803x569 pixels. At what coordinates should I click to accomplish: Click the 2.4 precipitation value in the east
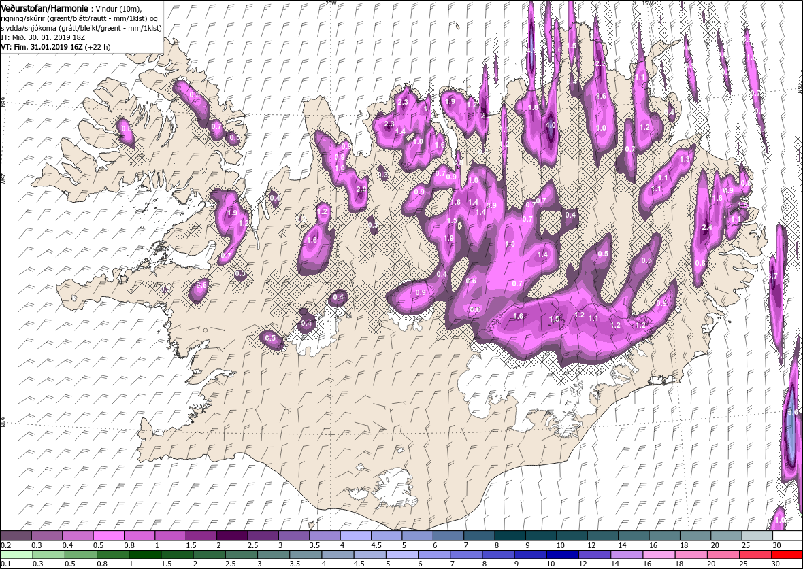pyautogui.click(x=707, y=227)
